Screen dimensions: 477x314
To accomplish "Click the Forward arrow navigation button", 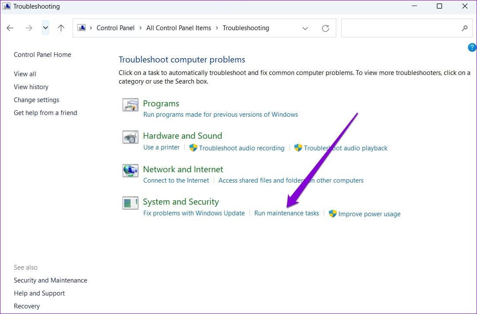I will pos(29,28).
